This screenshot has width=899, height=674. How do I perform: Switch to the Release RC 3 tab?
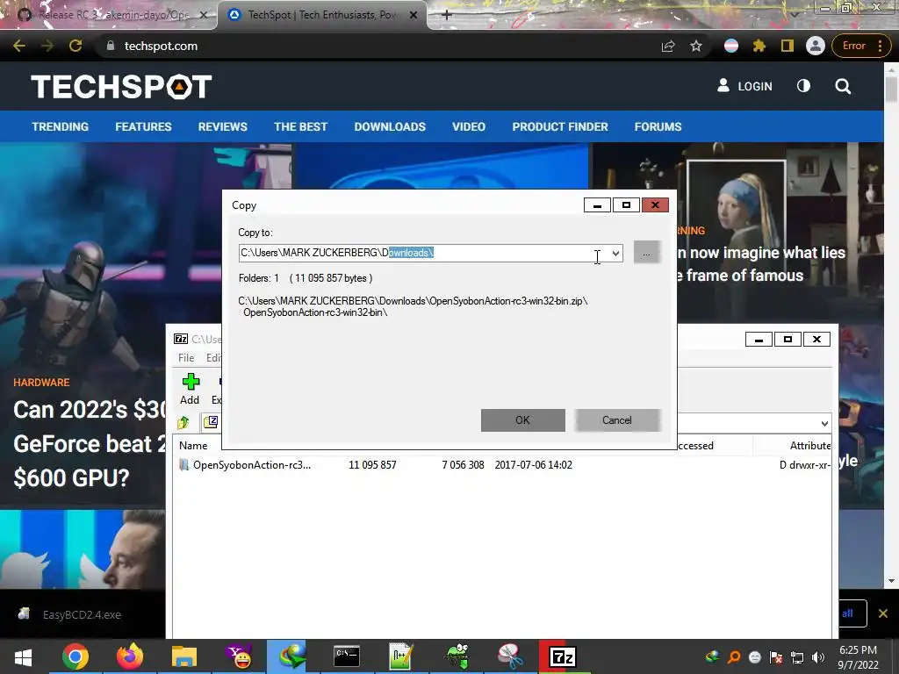112,15
